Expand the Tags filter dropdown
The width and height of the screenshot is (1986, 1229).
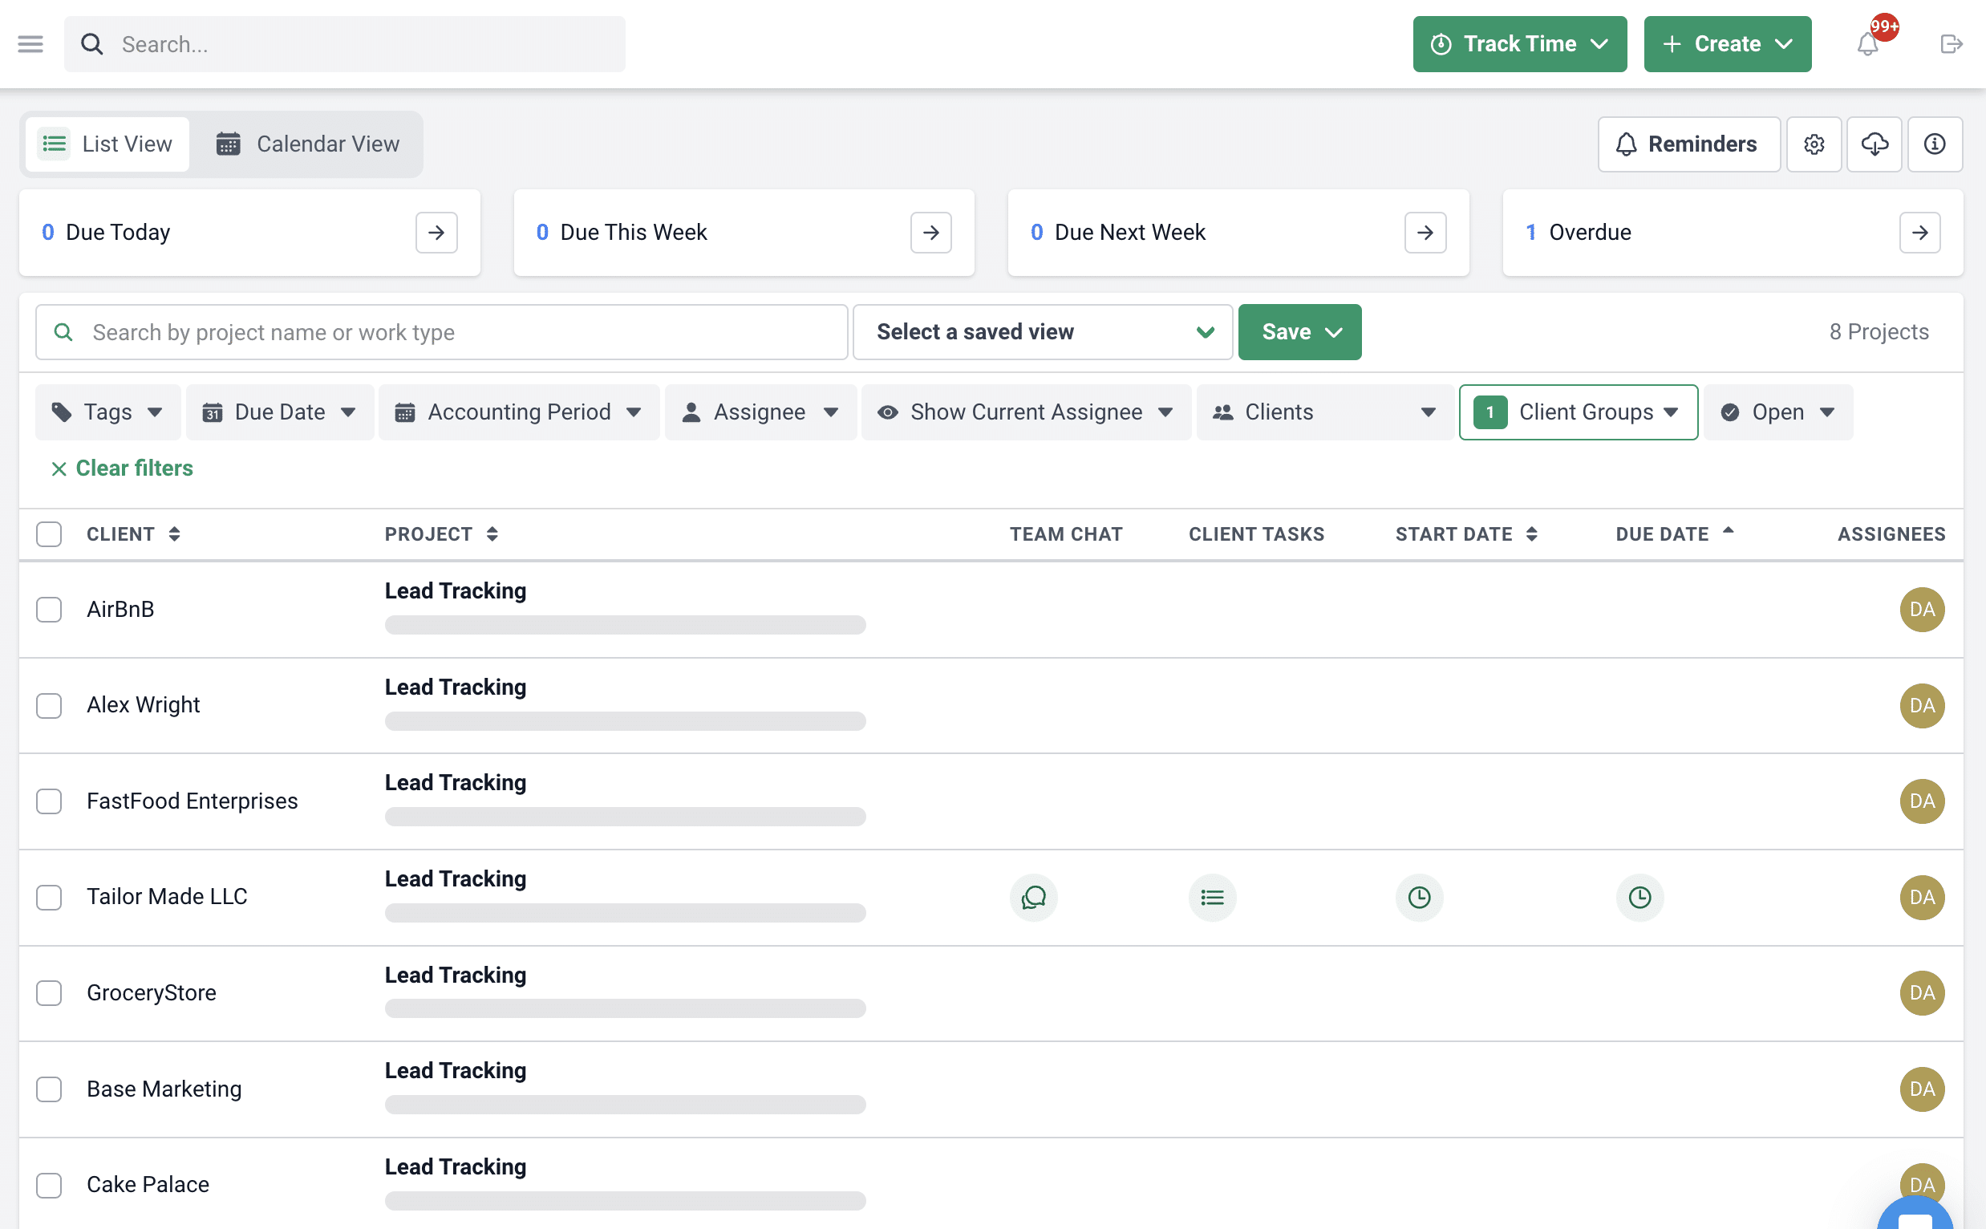(x=107, y=412)
